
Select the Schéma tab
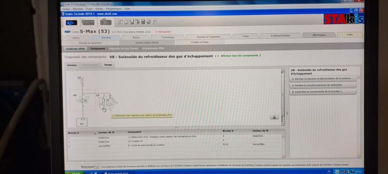click(72, 65)
